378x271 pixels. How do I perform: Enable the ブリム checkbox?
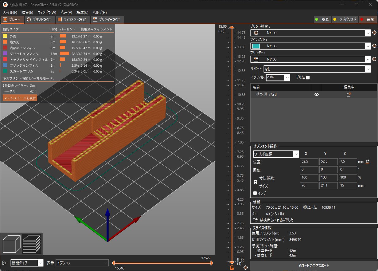click(x=308, y=78)
